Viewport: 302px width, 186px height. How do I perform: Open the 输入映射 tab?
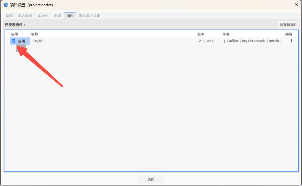25,16
